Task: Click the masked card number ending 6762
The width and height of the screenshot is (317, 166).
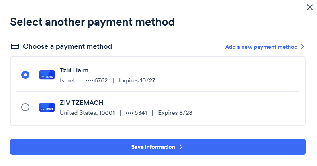Action: (96, 80)
